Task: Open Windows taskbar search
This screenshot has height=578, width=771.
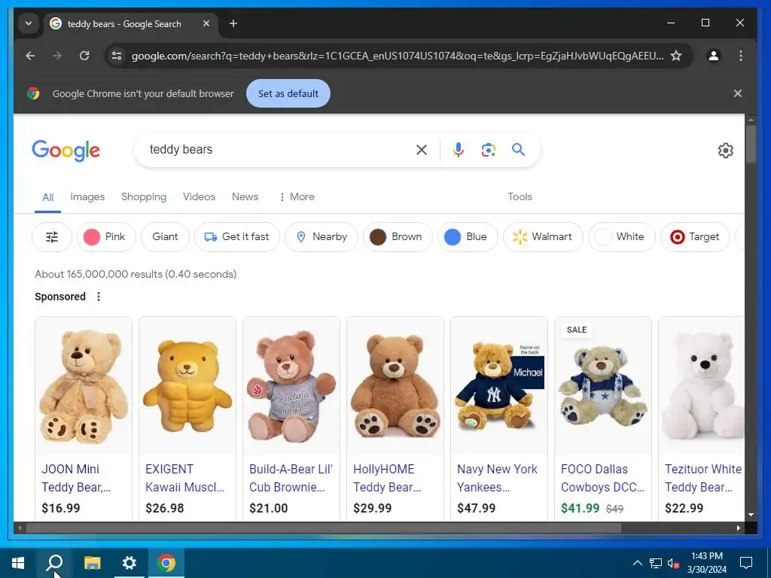Action: point(54,563)
